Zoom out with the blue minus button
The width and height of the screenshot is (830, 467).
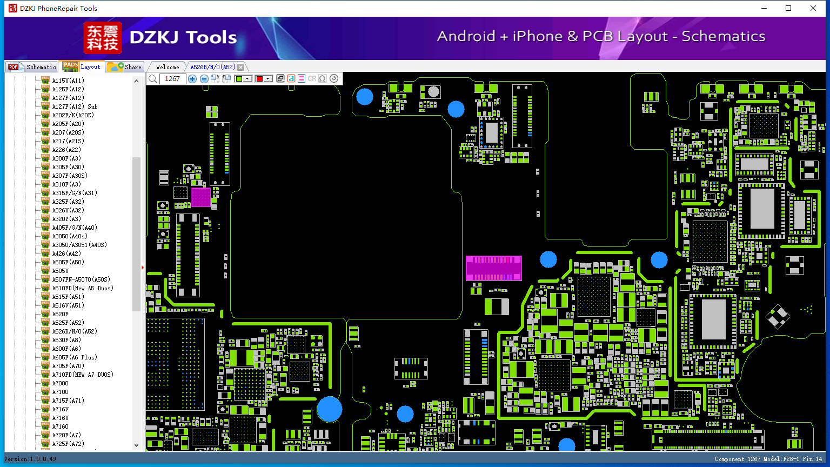204,79
